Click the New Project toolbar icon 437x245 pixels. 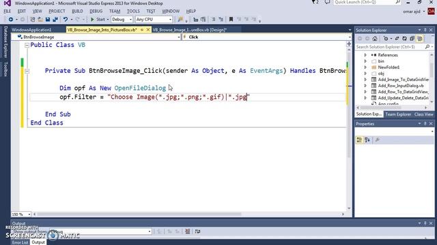[33, 20]
